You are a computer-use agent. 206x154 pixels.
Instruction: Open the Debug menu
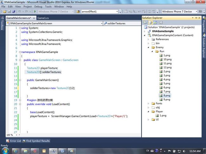click(x=38, y=7)
